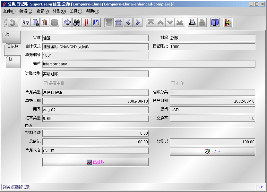Screen dimensions: 267x192
Task: Click the red trash delete icon
Action: tap(45, 22)
